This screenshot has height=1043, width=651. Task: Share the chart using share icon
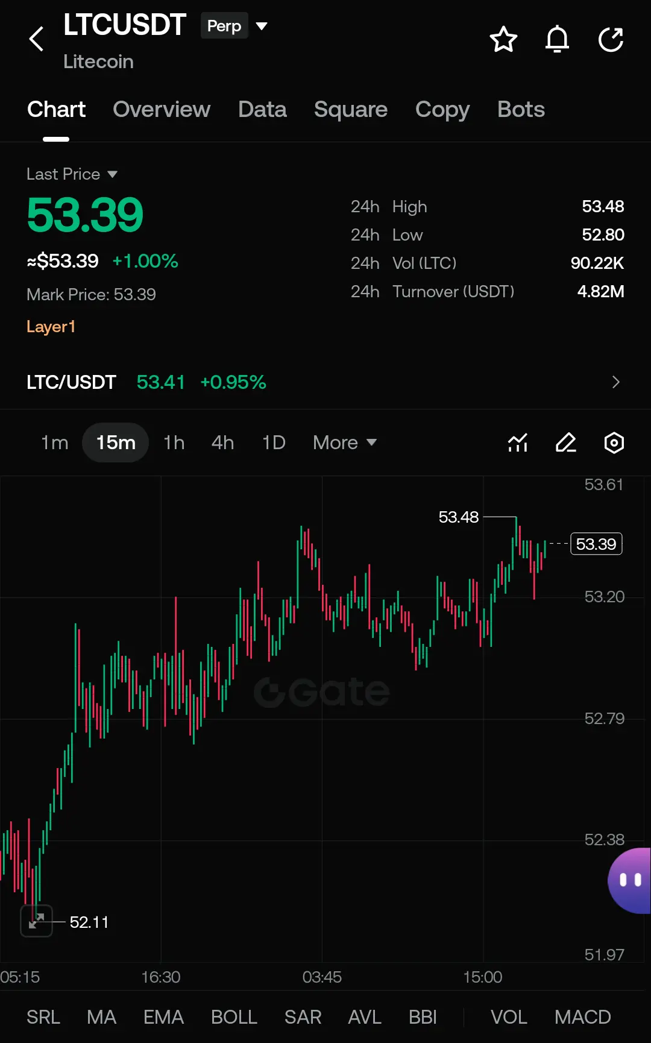[x=611, y=40]
